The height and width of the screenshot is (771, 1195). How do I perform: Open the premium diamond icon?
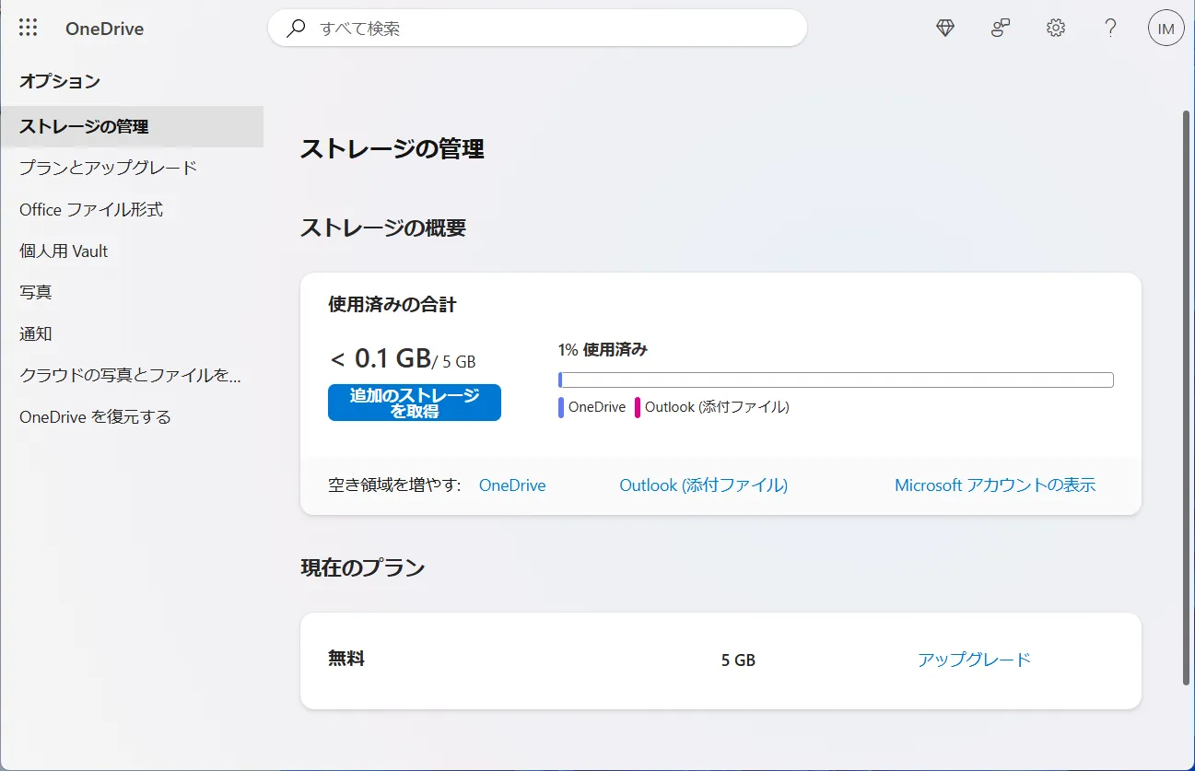[945, 29]
